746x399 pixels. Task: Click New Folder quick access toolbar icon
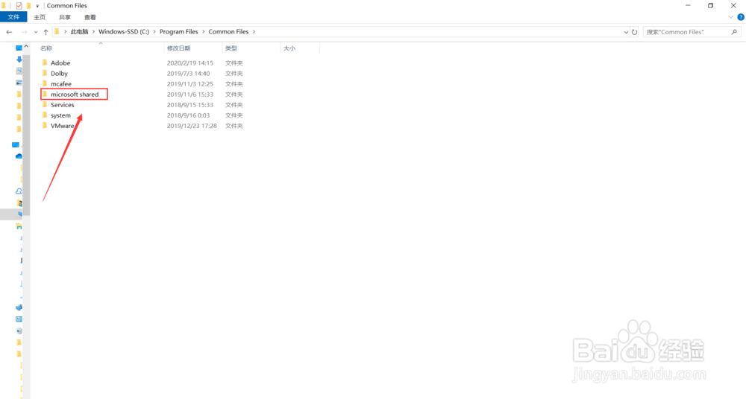point(28,6)
